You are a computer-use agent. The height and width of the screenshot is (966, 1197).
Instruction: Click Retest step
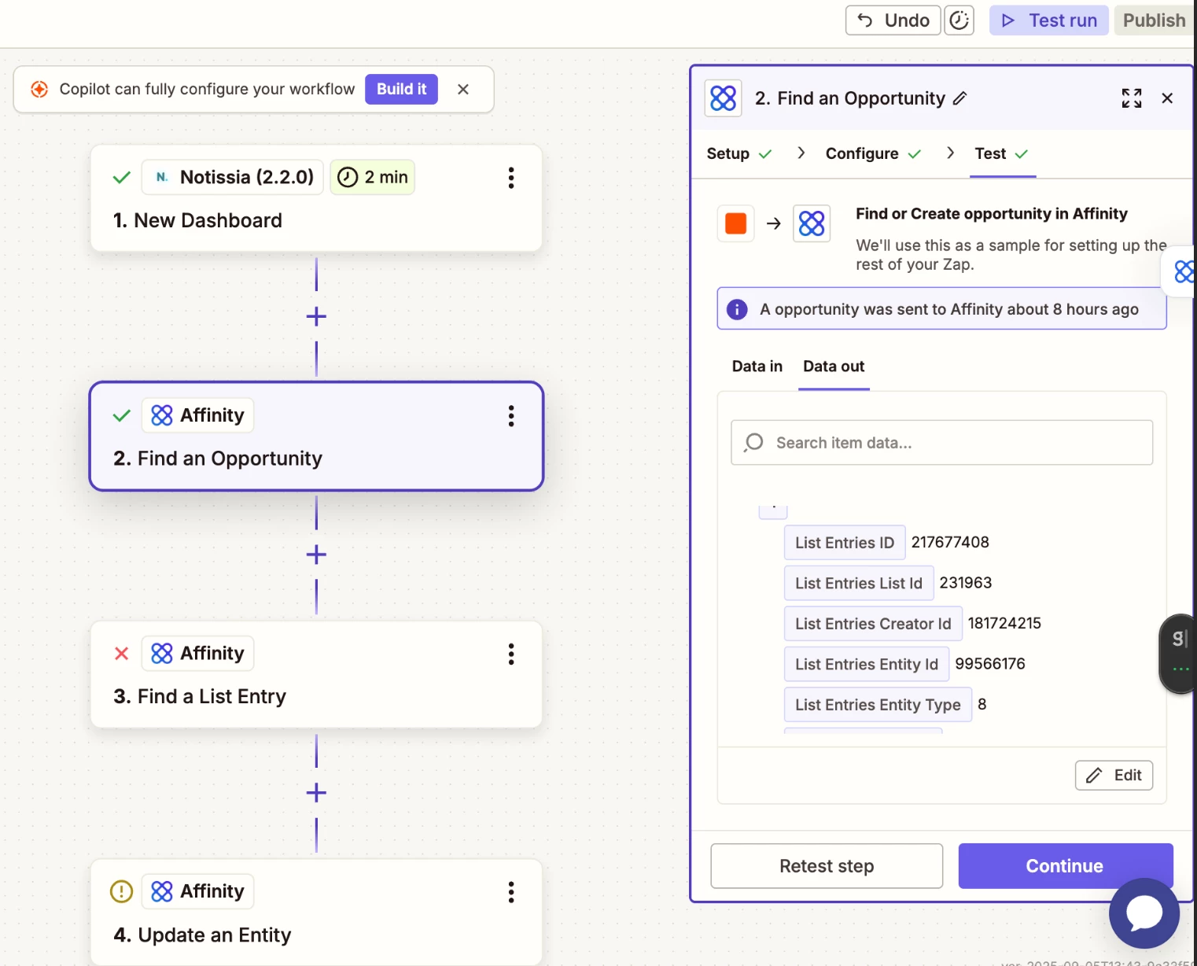pos(827,866)
